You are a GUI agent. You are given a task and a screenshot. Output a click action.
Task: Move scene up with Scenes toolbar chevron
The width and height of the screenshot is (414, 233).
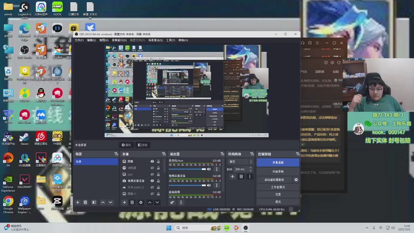click(103, 202)
